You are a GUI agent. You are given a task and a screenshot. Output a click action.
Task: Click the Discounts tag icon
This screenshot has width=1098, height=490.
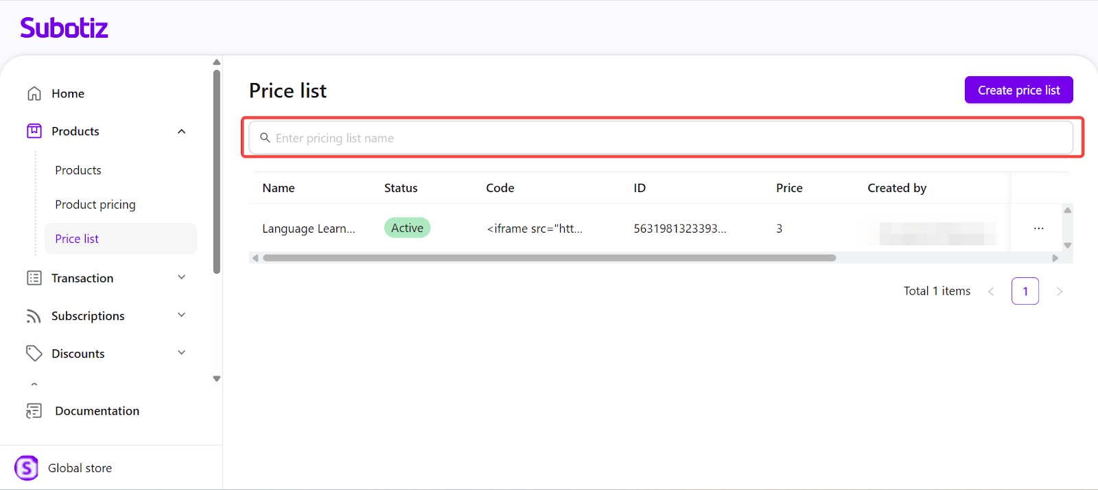point(34,353)
